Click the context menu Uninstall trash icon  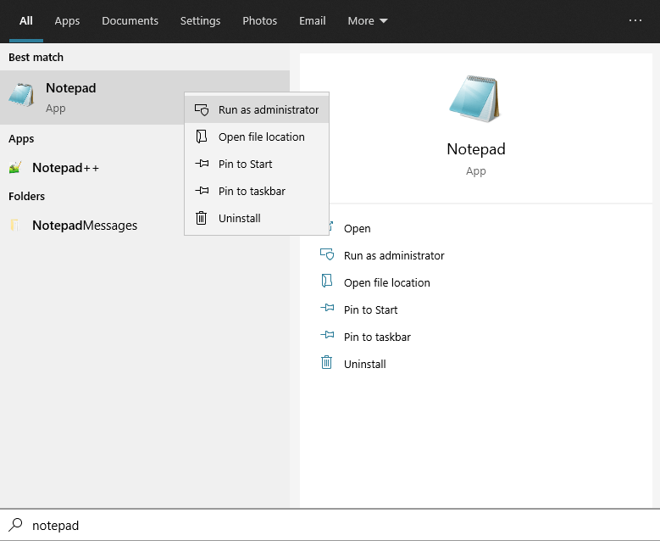(x=202, y=218)
